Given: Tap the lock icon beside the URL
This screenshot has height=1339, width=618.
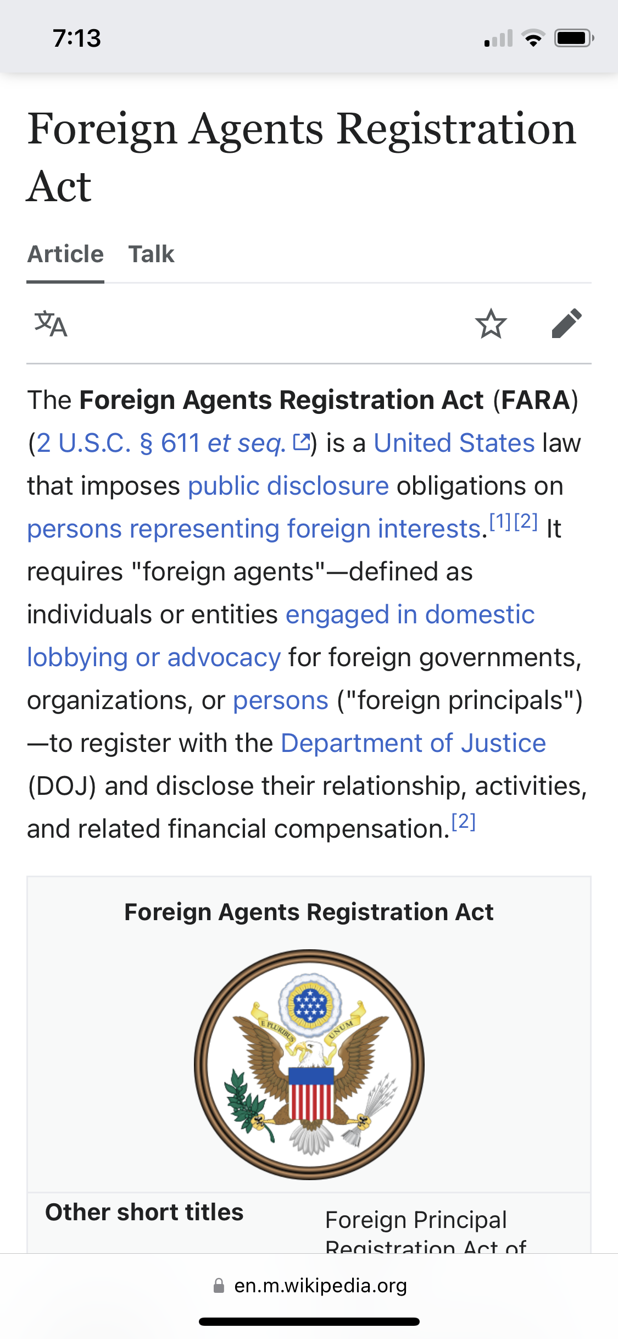Looking at the screenshot, I should click(x=219, y=1286).
